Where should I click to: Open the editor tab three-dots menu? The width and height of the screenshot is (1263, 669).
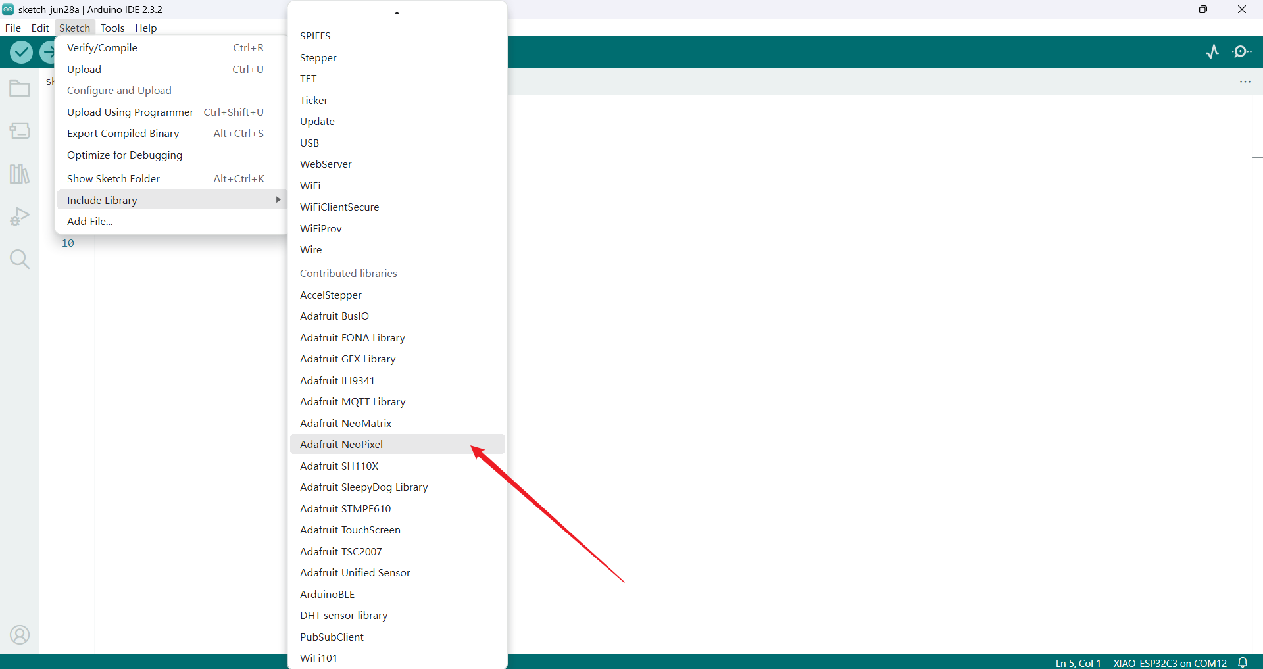coord(1245,82)
